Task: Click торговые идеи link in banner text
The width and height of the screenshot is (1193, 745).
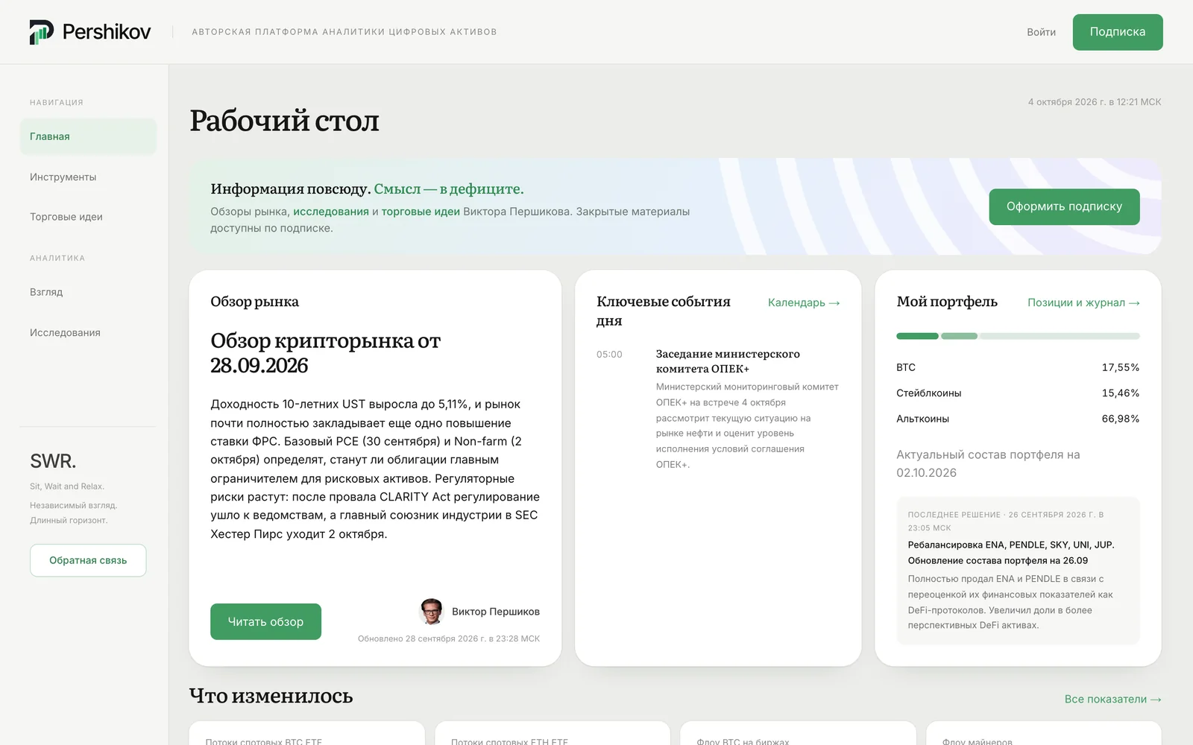Action: [421, 212]
